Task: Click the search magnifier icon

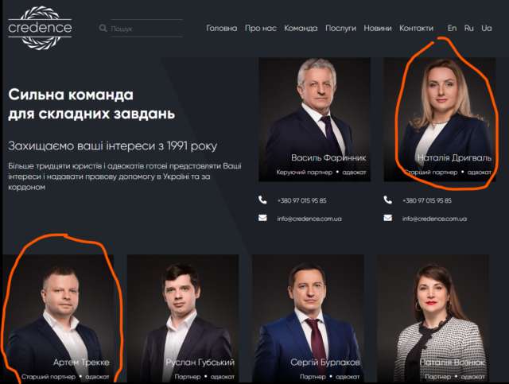Action: 103,29
